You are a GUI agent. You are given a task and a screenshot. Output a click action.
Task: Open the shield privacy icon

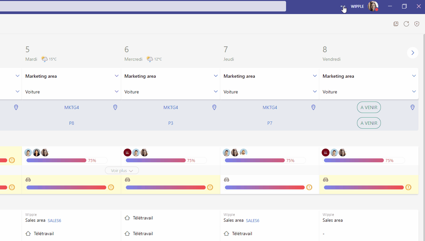(x=417, y=24)
